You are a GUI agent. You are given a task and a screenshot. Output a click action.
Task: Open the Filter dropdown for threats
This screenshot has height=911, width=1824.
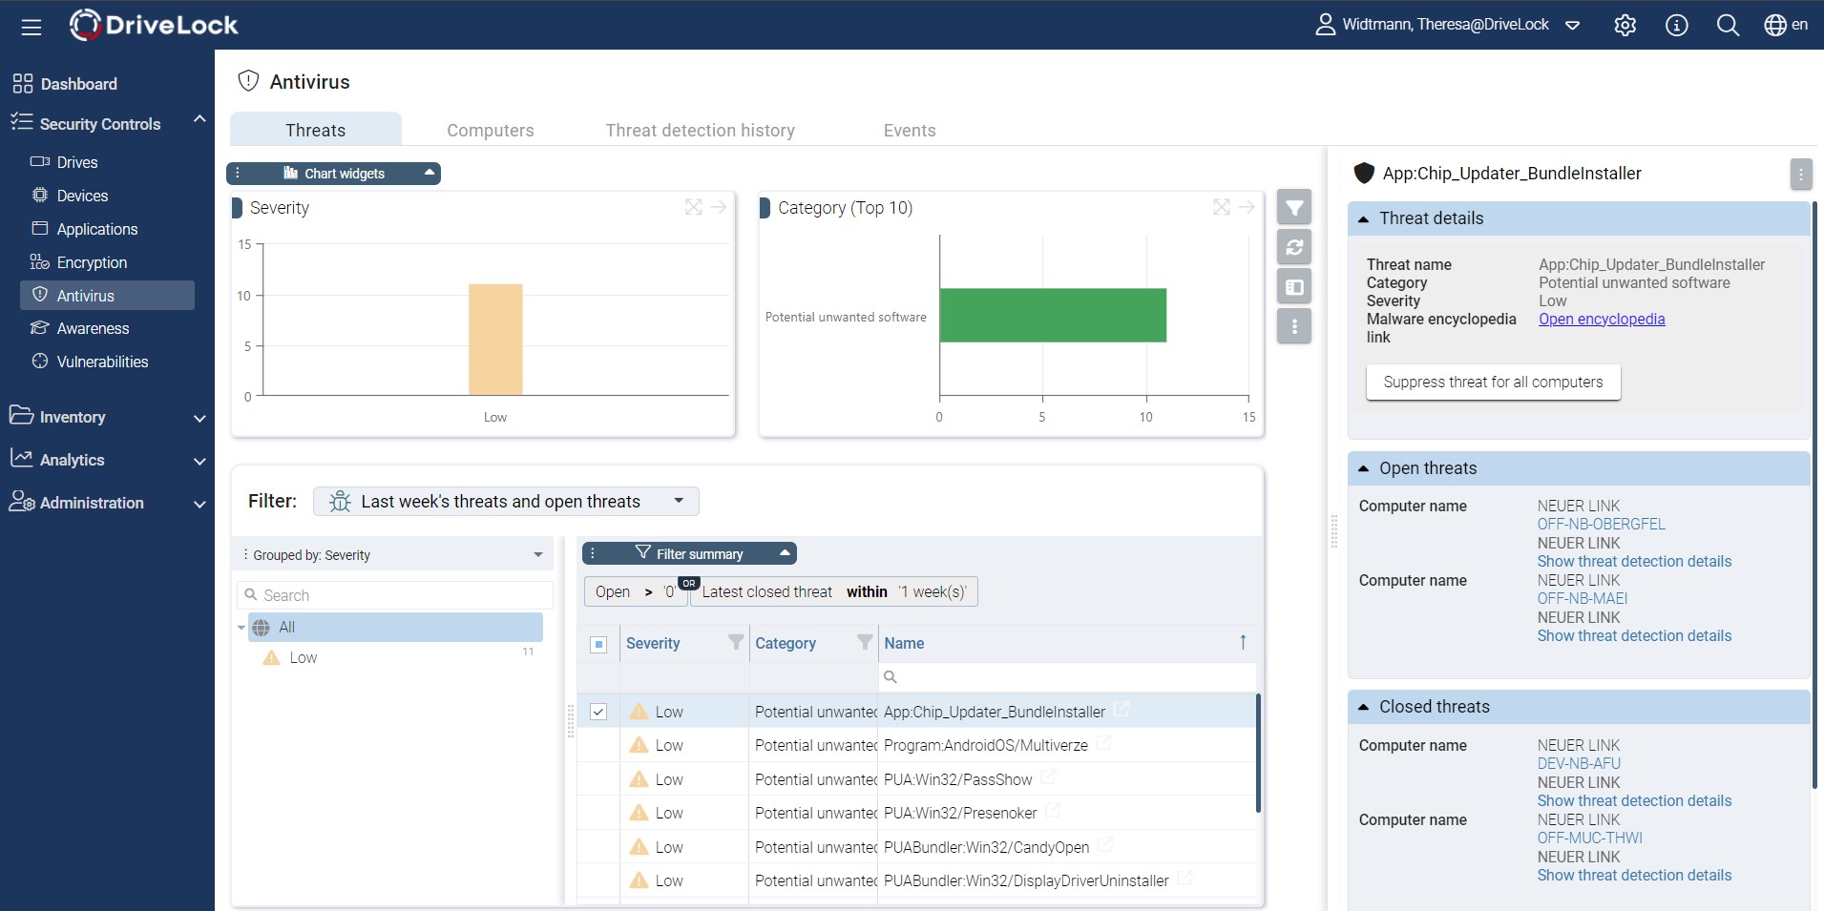point(506,502)
